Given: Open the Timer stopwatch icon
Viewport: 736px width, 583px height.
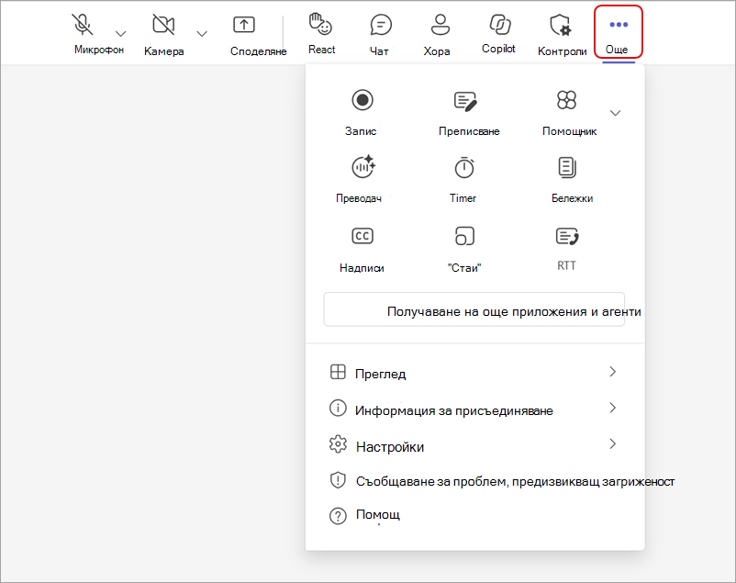Looking at the screenshot, I should coord(464,167).
